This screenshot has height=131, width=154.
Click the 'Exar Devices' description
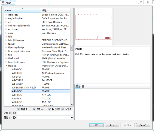pyautogui.click(x=49, y=33)
